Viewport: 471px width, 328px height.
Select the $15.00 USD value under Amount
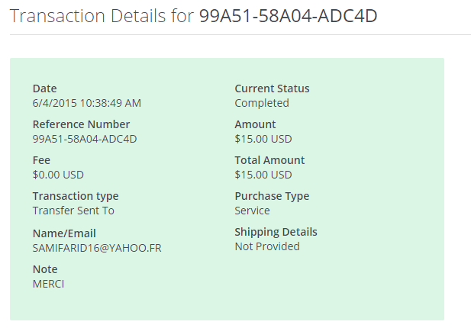tap(263, 139)
